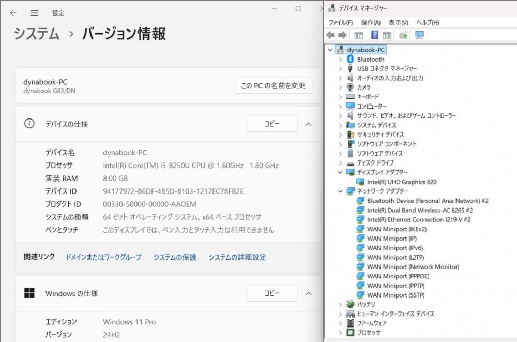
Task: Click the back arrow in Settings
Action: pos(13,13)
